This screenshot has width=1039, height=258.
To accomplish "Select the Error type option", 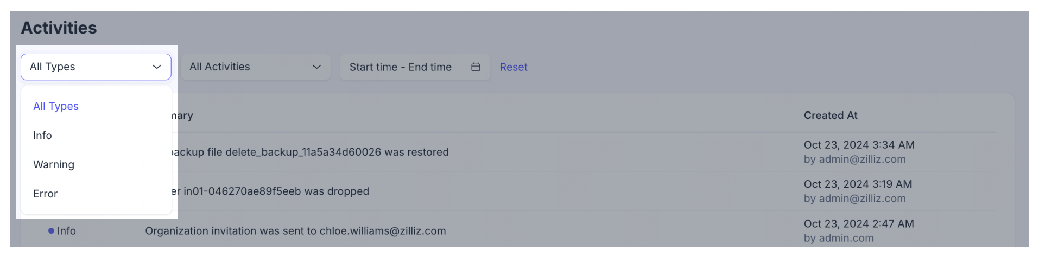I will click(x=45, y=194).
